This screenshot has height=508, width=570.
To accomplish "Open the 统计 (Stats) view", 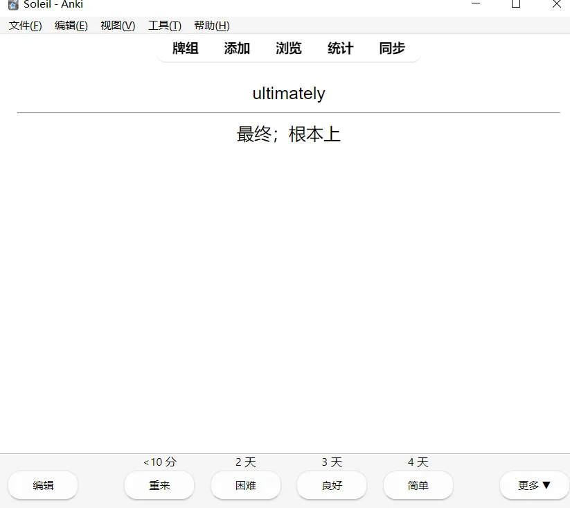I will pos(340,49).
